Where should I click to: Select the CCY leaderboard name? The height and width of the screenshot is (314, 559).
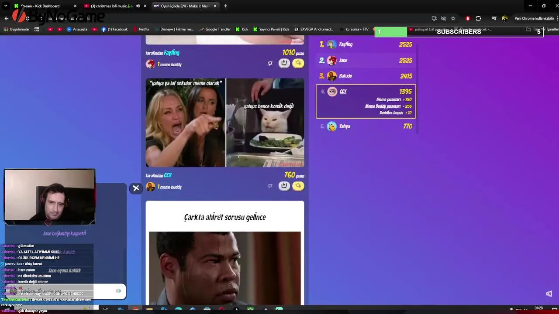tap(343, 92)
